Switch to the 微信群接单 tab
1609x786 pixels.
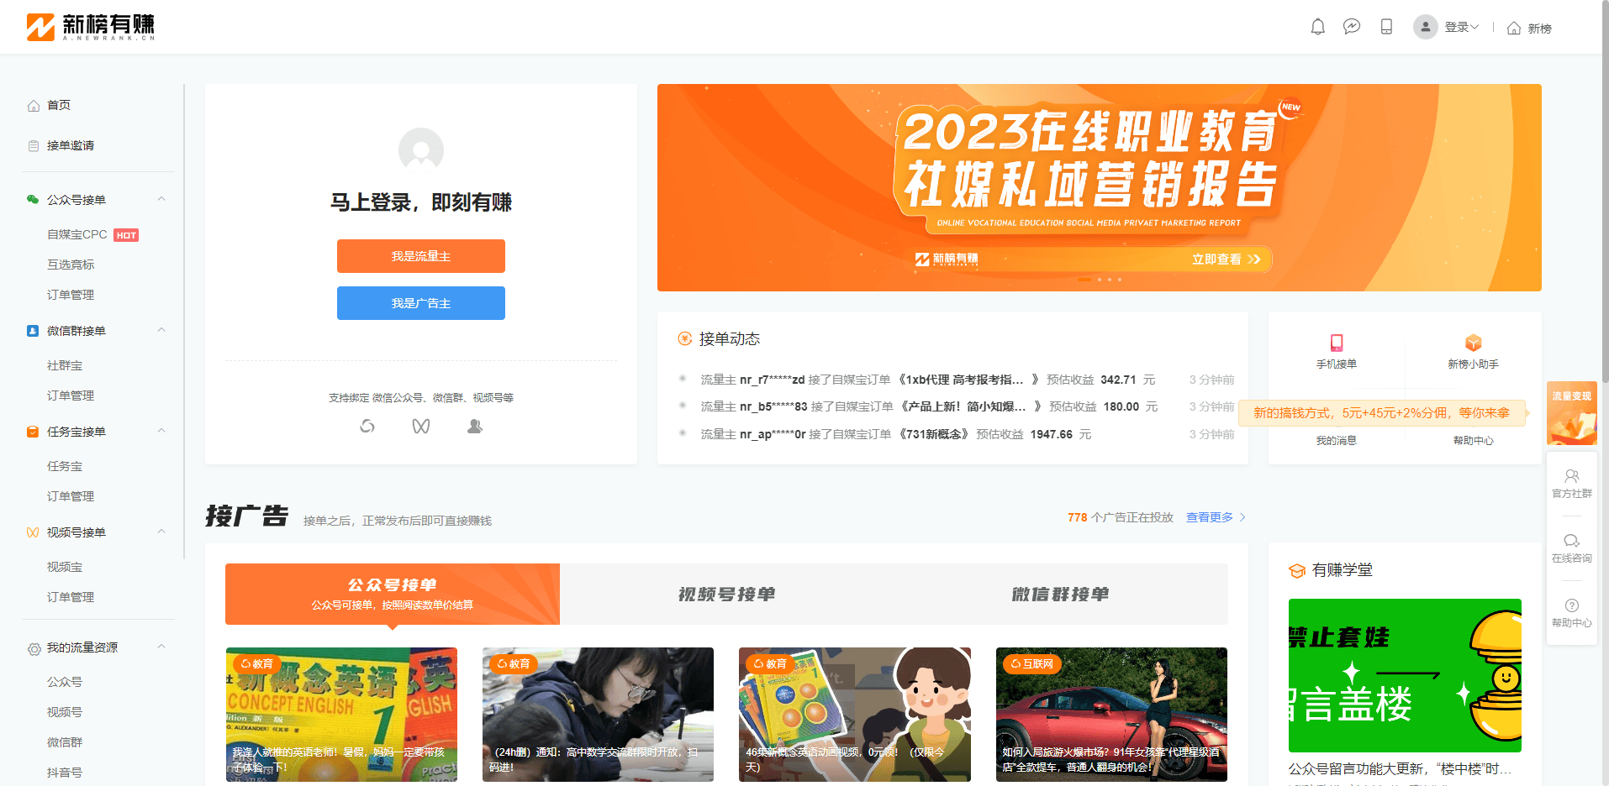pos(1061,594)
